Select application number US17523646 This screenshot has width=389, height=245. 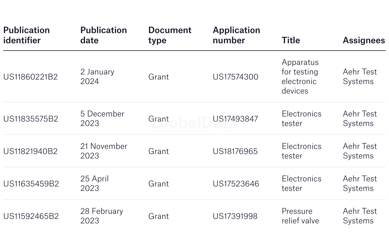236,184
